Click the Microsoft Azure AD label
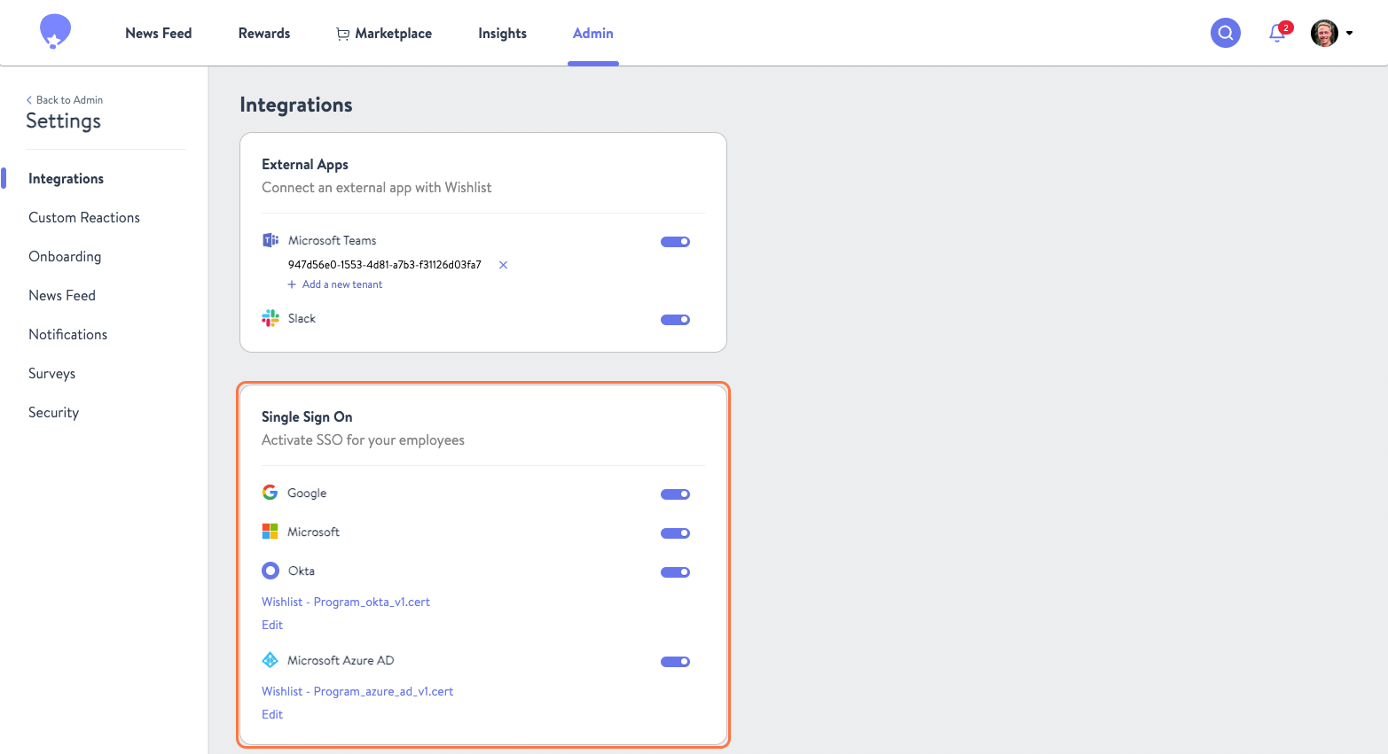 (341, 660)
